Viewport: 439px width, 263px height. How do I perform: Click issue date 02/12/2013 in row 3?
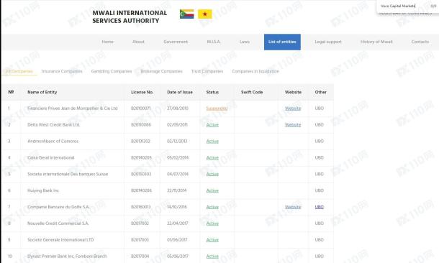tap(177, 141)
